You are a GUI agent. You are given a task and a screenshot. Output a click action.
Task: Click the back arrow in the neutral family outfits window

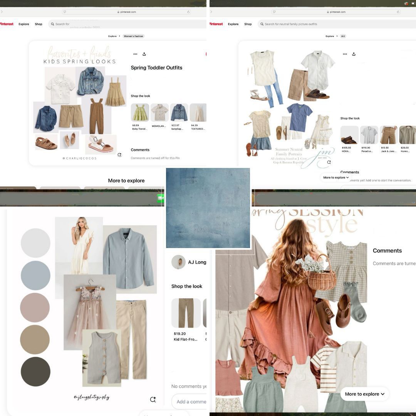point(211,12)
